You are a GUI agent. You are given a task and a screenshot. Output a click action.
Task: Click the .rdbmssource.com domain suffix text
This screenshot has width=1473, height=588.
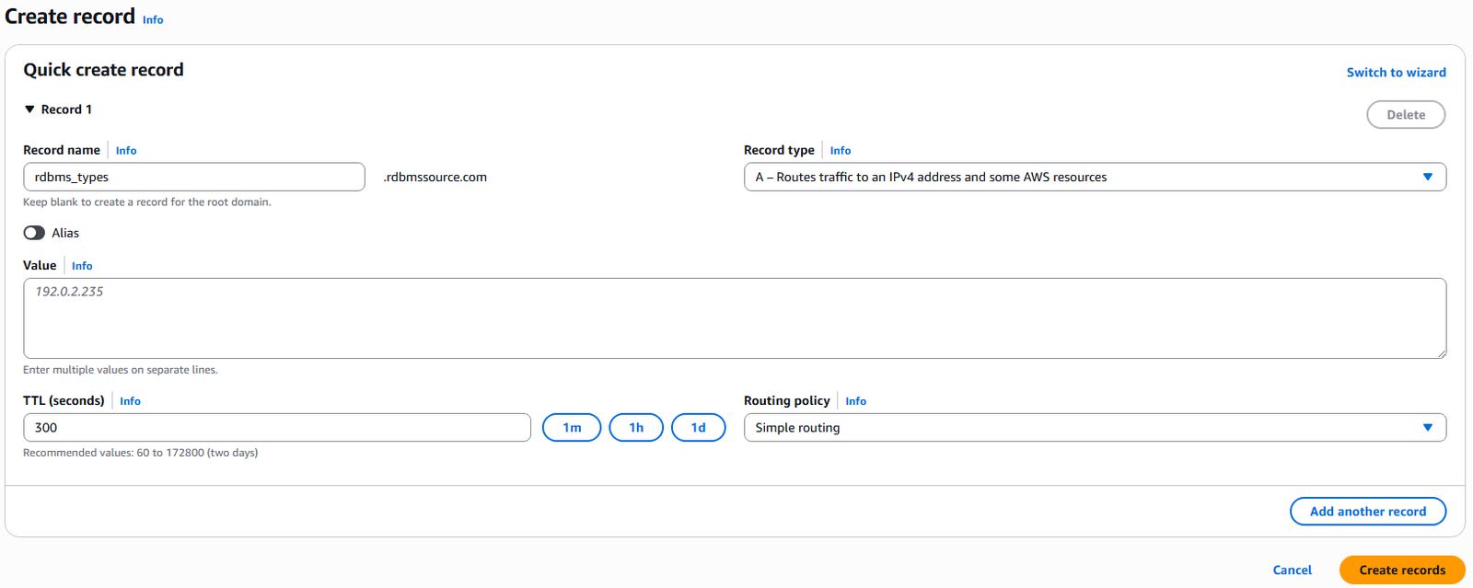(435, 177)
